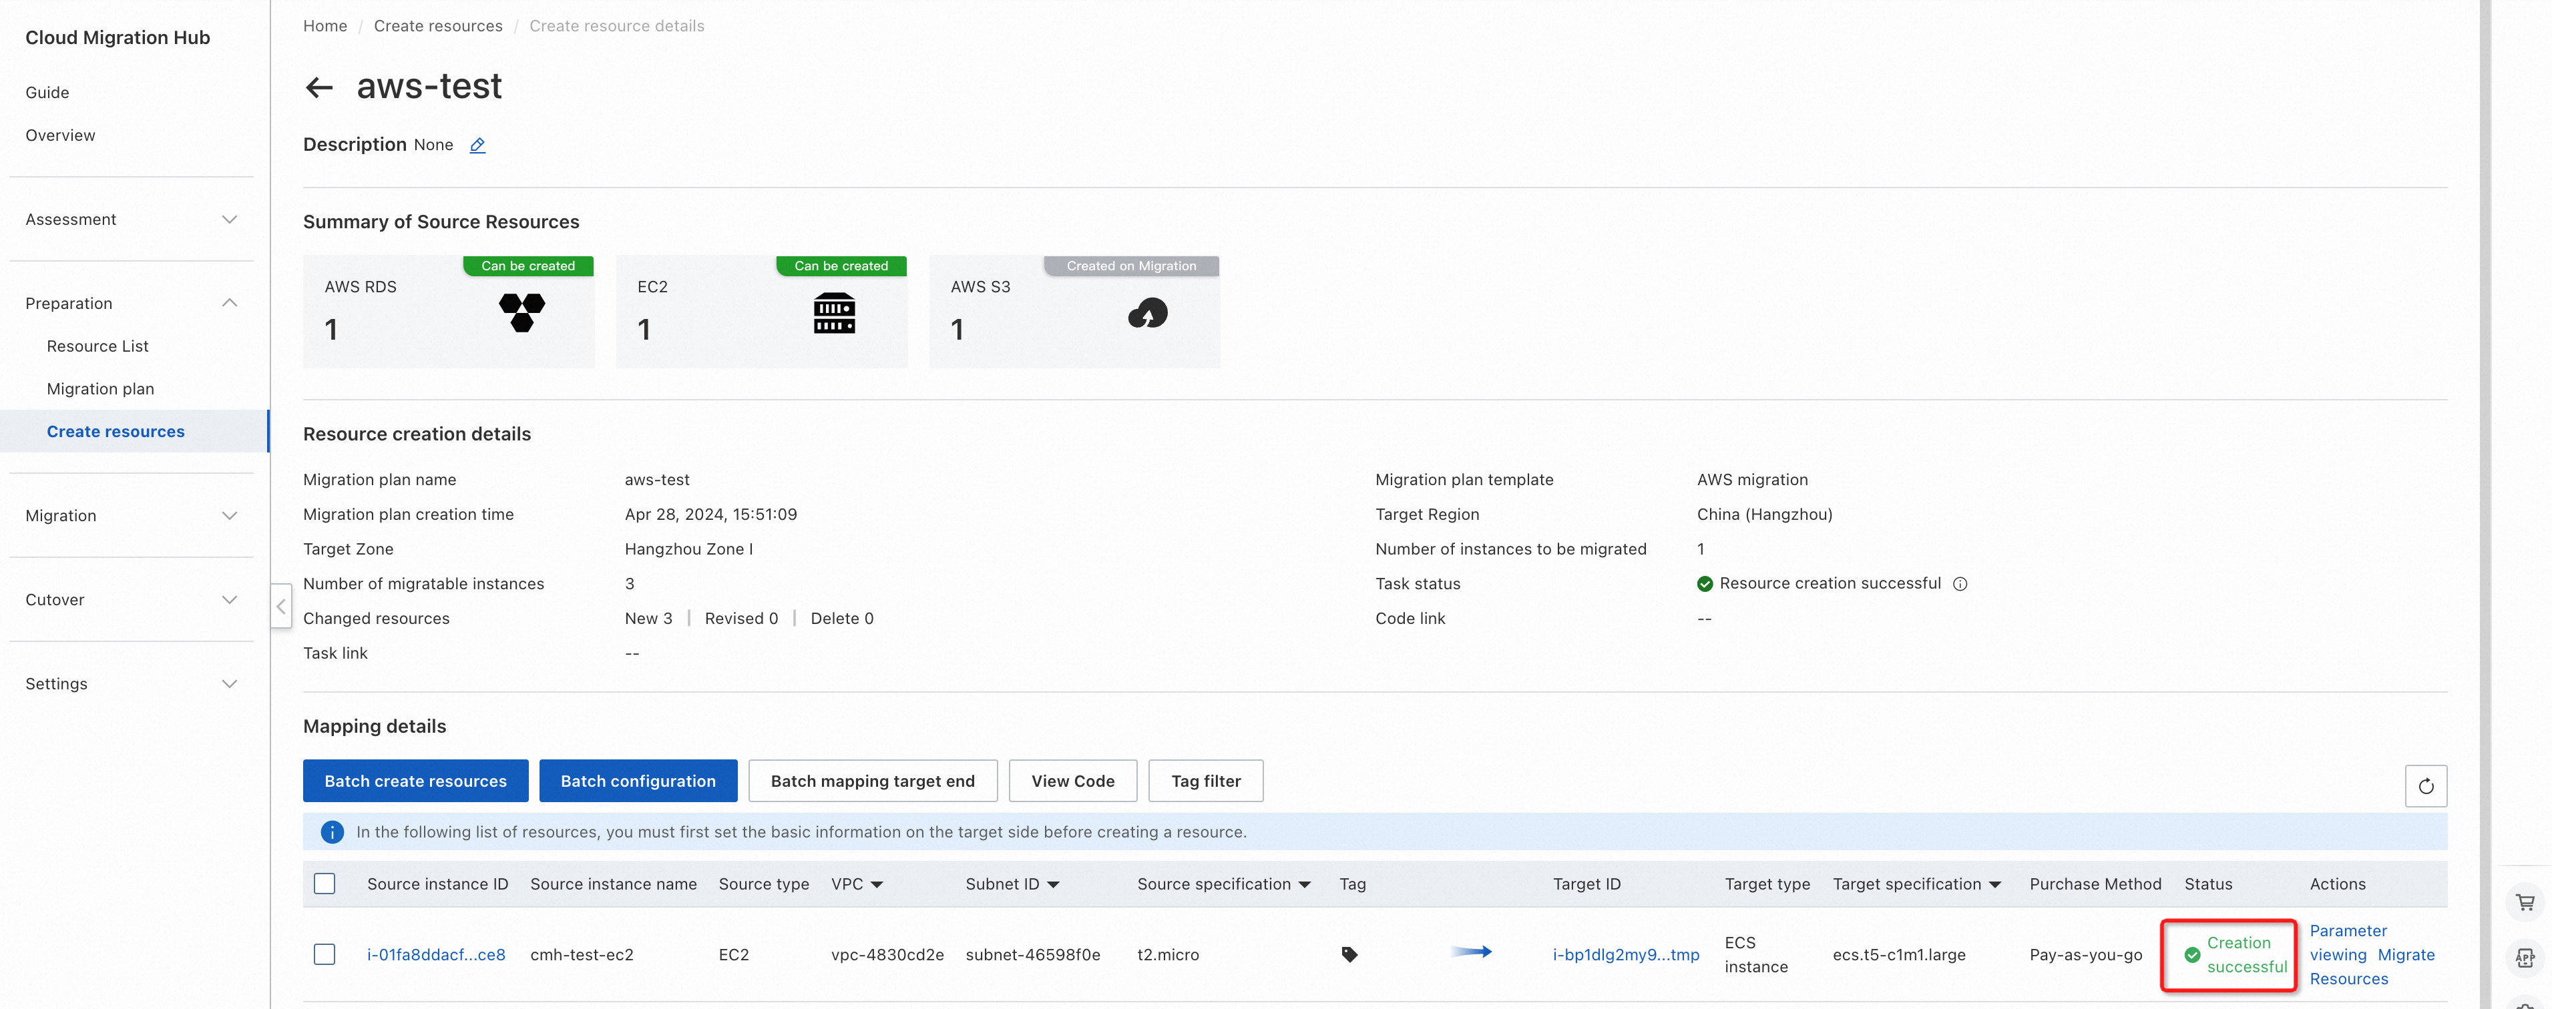Open the info tooltip beside Resource creation successful
Screen dimensions: 2552x1009
click(x=1960, y=584)
